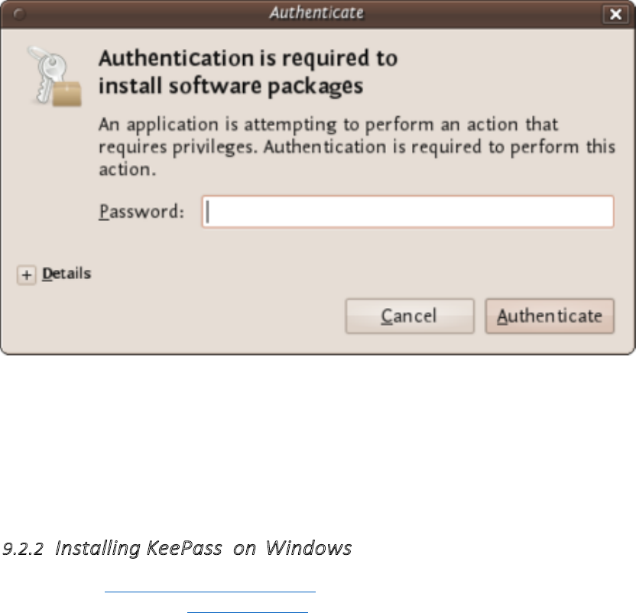
Task: Click the "9.2.2" section number
Action: coord(24,548)
